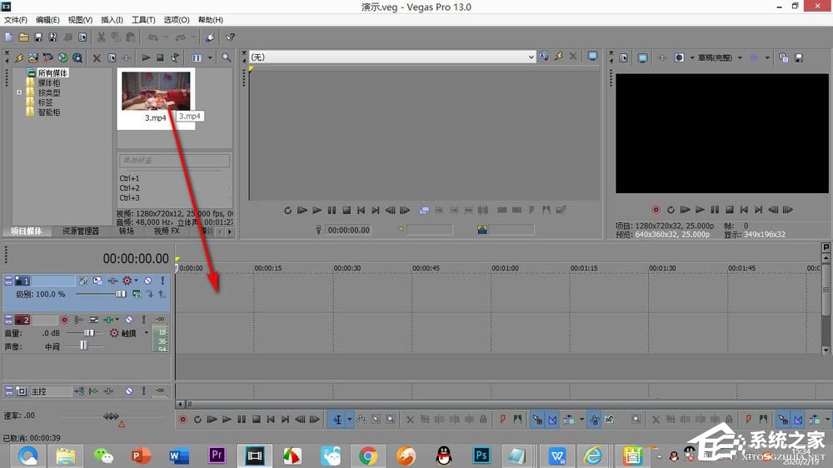Open the preview overlays grid dropdown
833x468 pixels.
766,57
